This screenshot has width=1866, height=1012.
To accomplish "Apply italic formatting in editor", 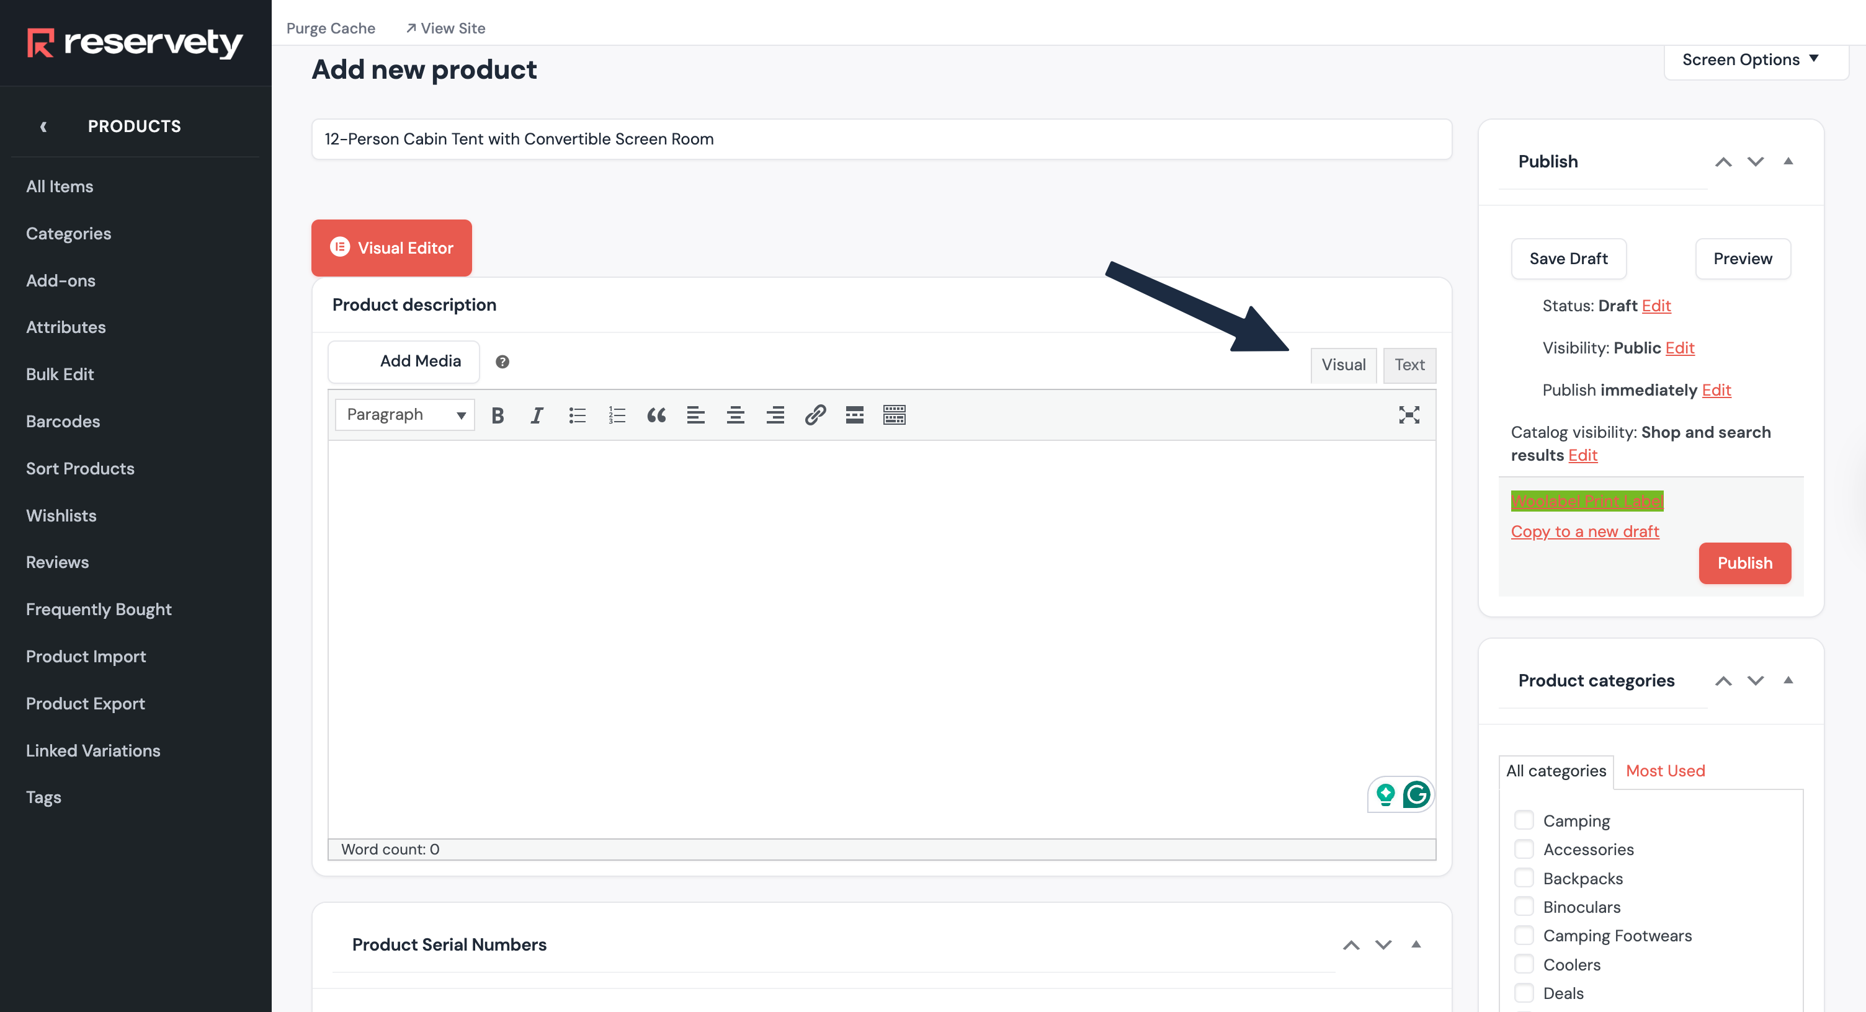I will [537, 415].
